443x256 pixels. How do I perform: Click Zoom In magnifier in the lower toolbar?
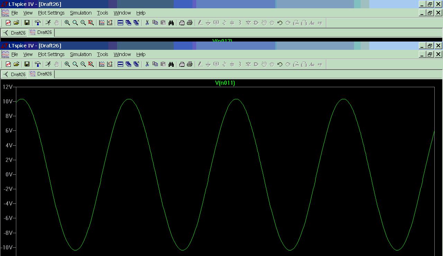coord(67,64)
